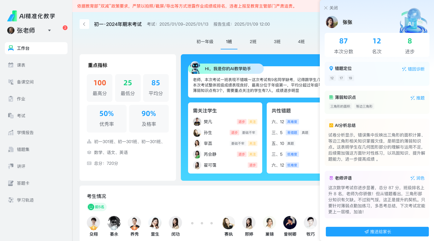434x241 pixels.
Task: Click the 等边三角形 knowledge tag
Action: [364, 106]
